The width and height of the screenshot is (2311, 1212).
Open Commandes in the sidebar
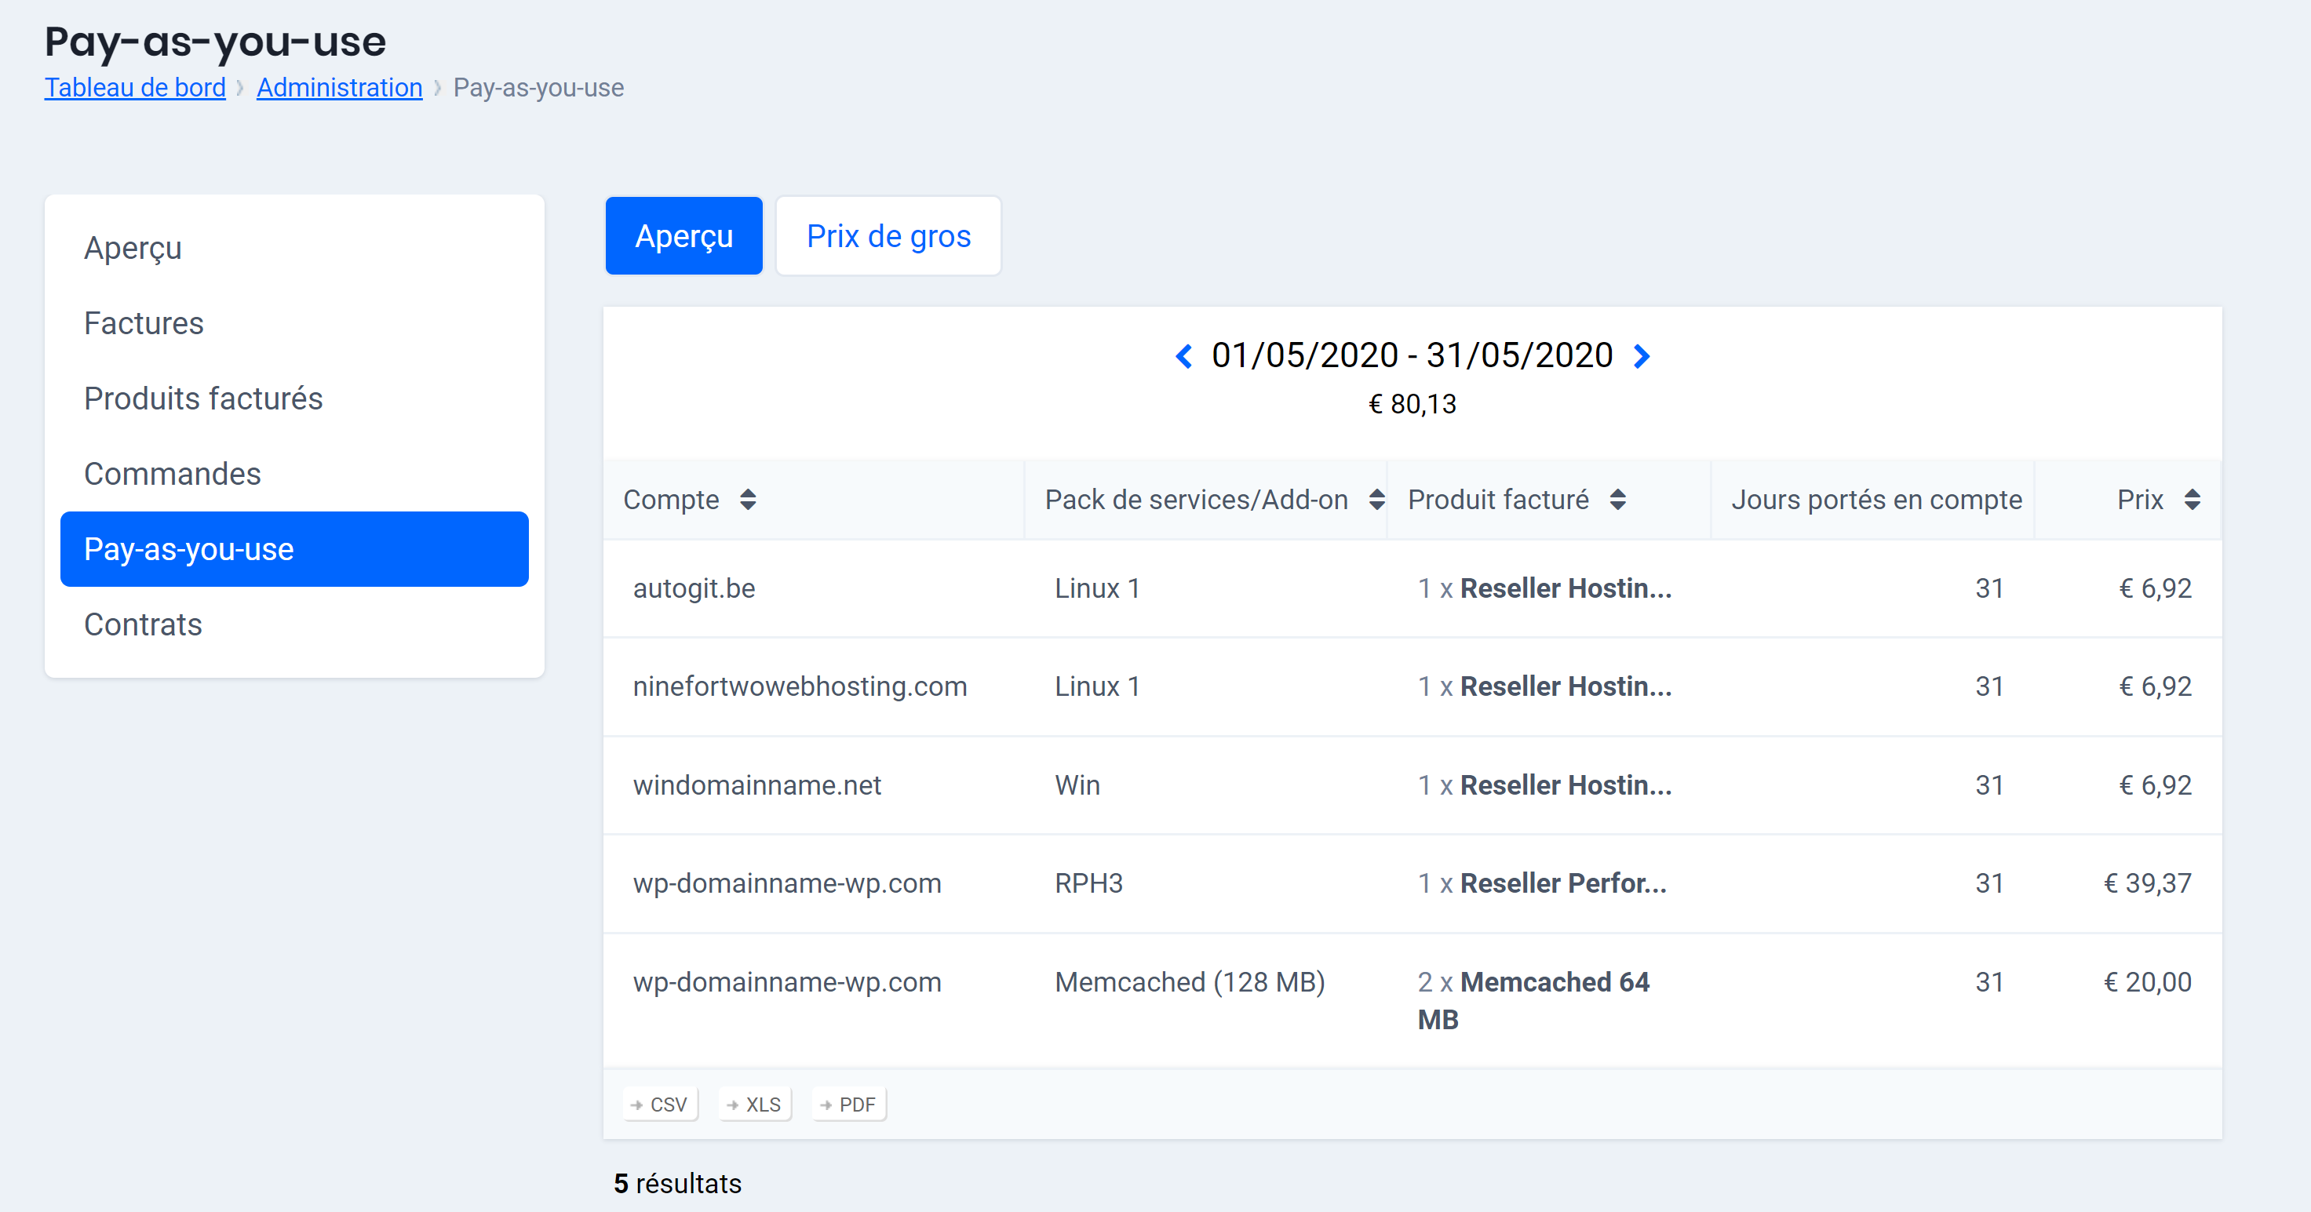click(173, 474)
